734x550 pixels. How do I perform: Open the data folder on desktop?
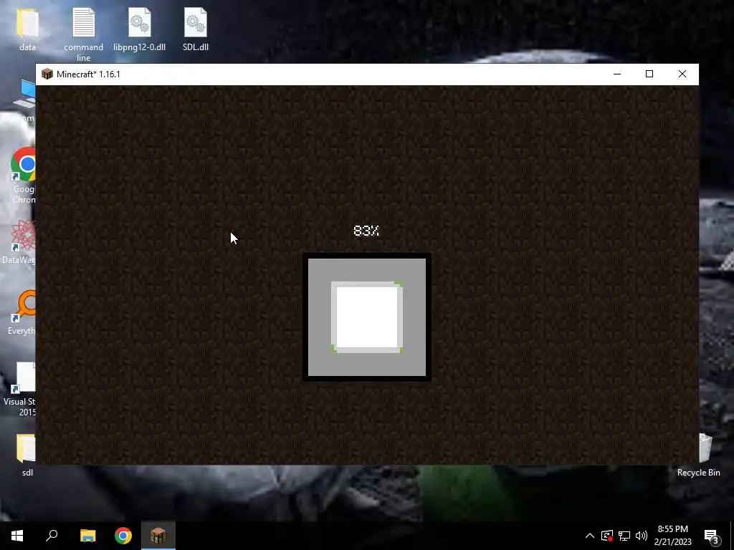[27, 29]
